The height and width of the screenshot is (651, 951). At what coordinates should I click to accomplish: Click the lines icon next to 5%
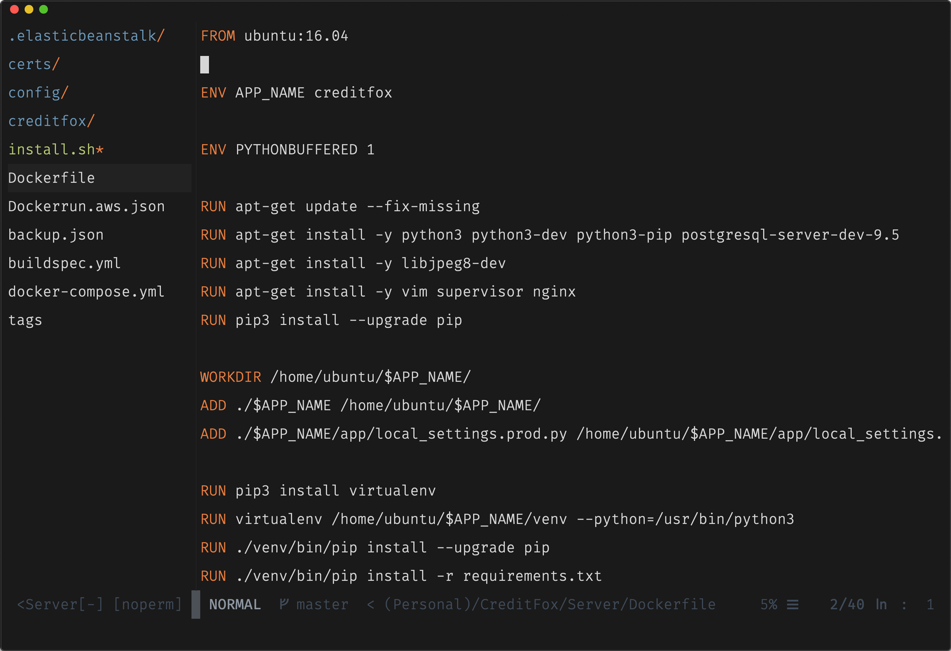(793, 604)
